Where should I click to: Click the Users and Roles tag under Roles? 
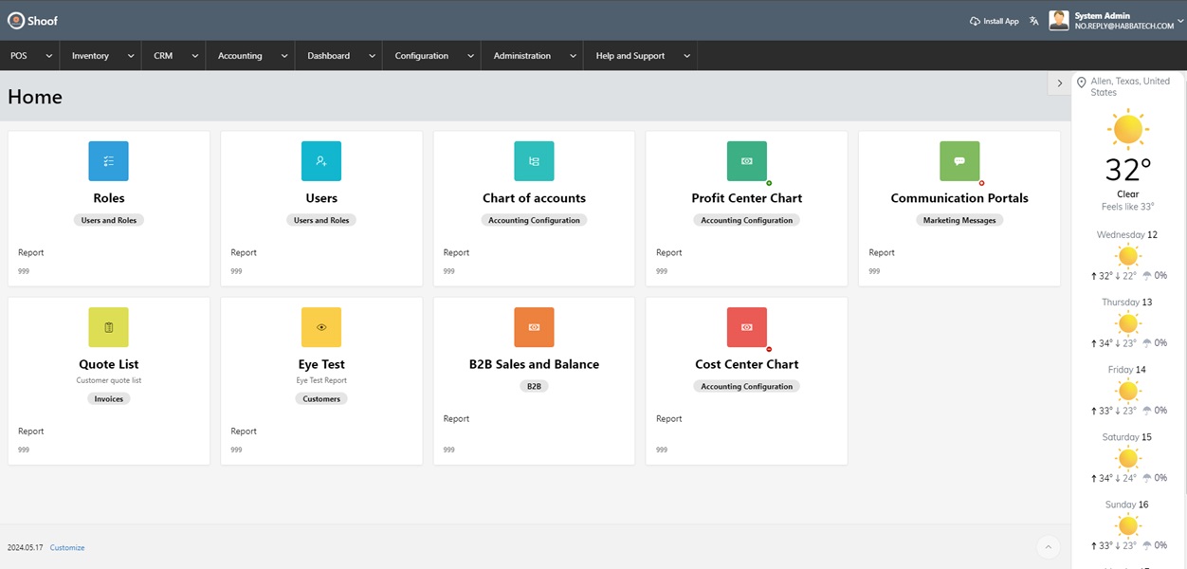tap(108, 220)
